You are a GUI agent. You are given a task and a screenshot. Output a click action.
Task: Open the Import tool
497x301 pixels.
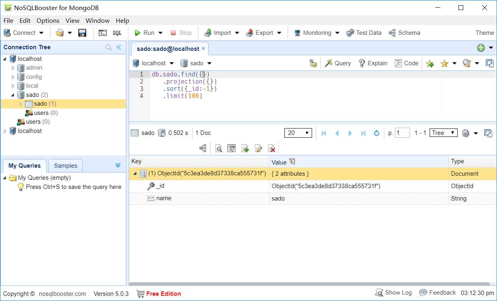coord(218,33)
